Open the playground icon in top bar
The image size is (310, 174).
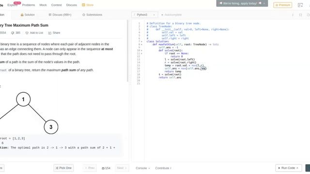pos(300,5)
